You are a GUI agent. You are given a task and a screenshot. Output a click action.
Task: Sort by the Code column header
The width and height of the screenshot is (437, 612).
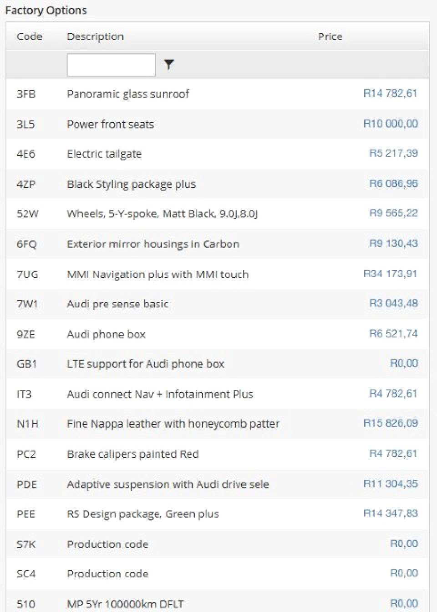click(30, 36)
